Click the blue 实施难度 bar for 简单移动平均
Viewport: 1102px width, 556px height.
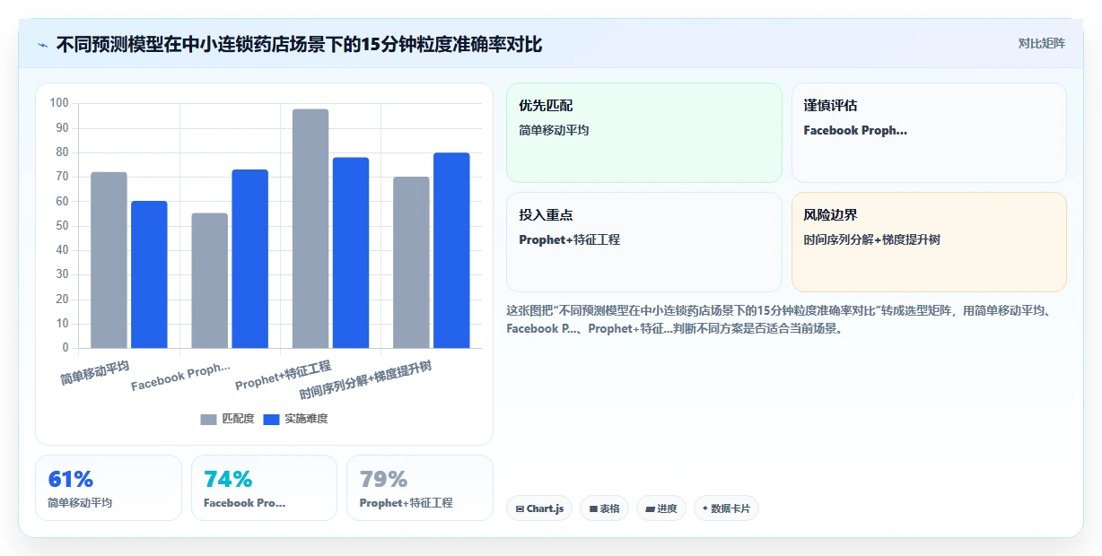pos(149,274)
